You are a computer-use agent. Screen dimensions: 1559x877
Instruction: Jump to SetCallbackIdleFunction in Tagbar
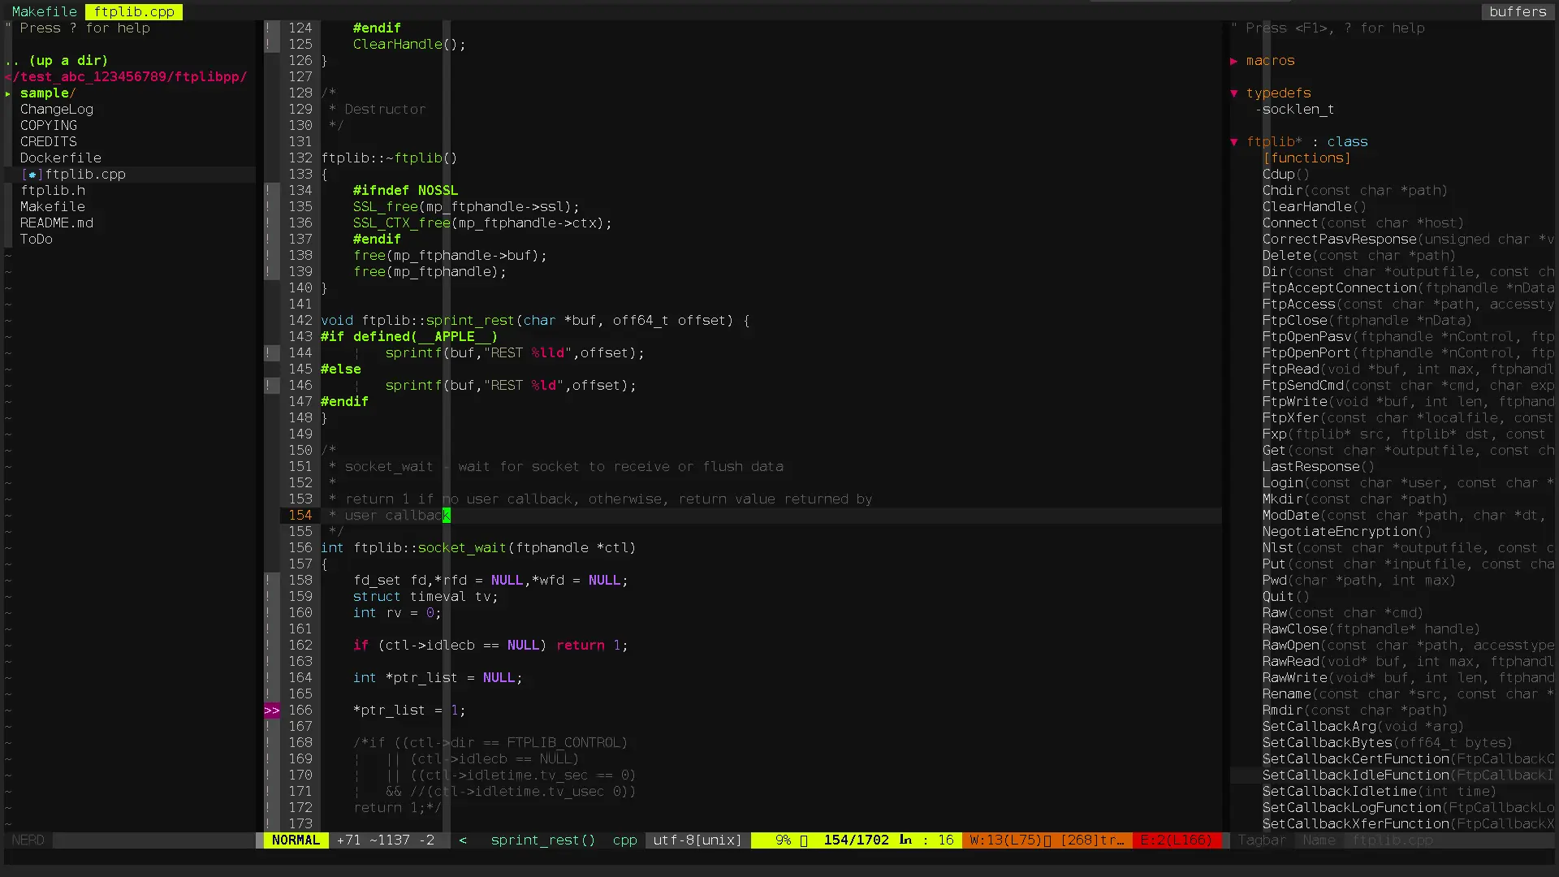[x=1356, y=775]
